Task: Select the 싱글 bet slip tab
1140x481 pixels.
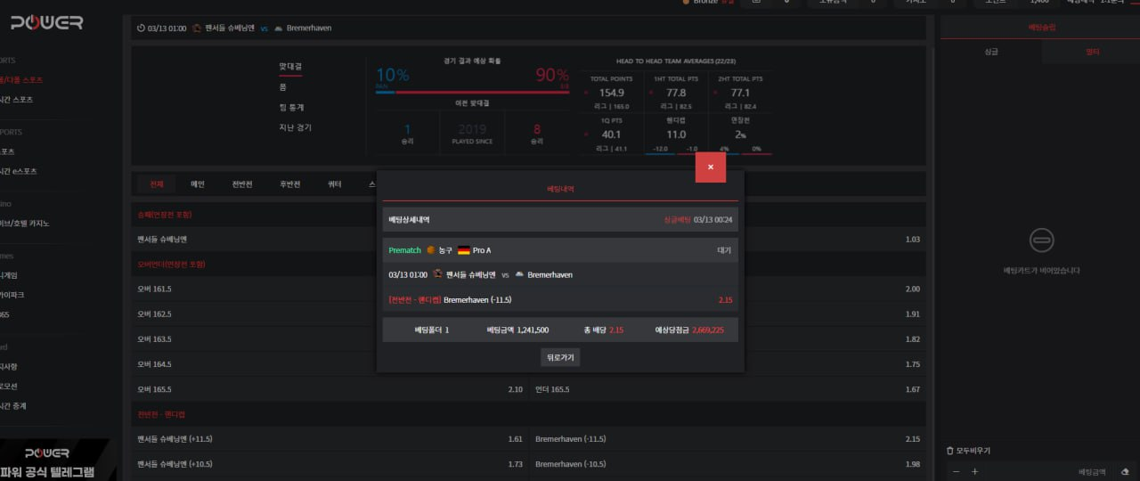Action: click(x=990, y=53)
